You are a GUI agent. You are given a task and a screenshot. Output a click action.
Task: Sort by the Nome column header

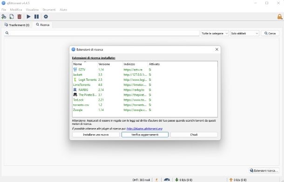(x=85, y=64)
